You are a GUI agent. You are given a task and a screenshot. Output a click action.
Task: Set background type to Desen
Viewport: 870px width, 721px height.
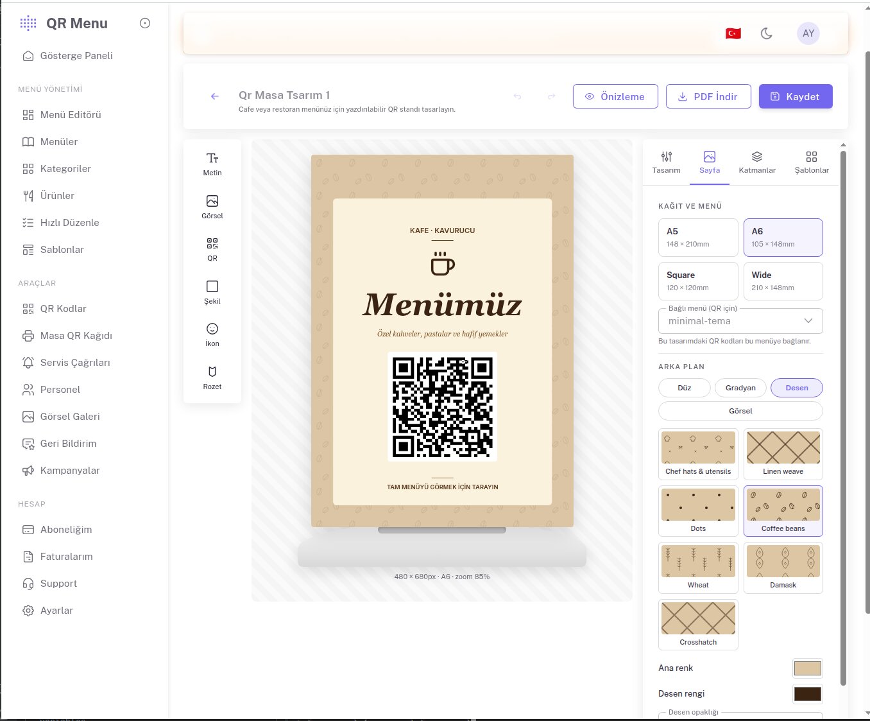click(x=797, y=388)
